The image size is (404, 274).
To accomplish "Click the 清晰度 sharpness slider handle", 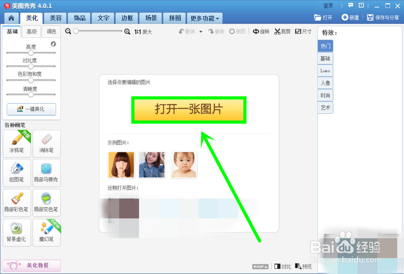I will click(x=31, y=94).
